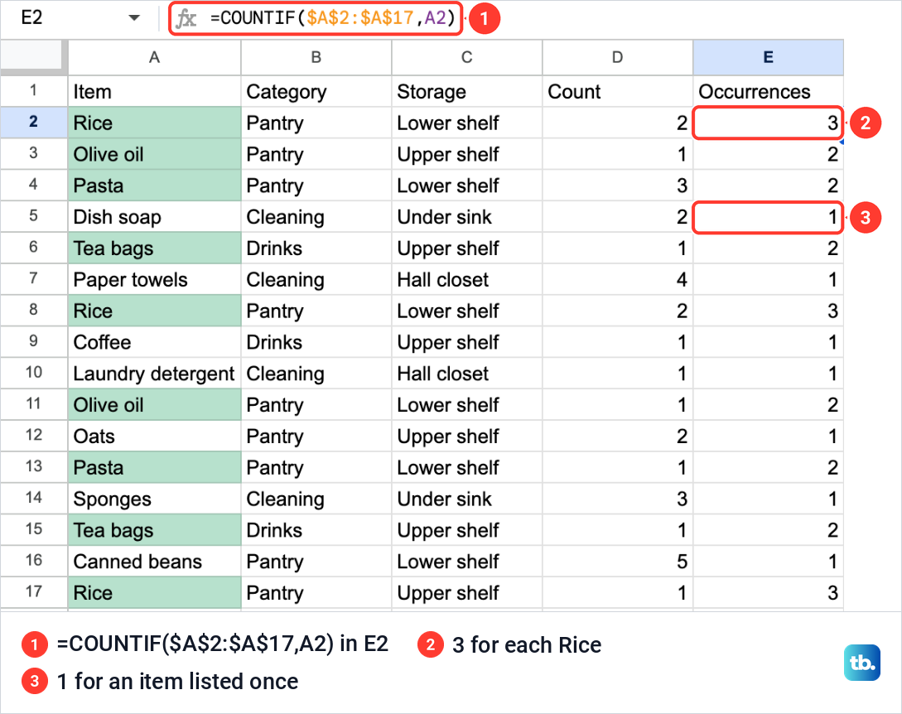Click Occurrences value 1 in Dish soap row

pos(768,217)
